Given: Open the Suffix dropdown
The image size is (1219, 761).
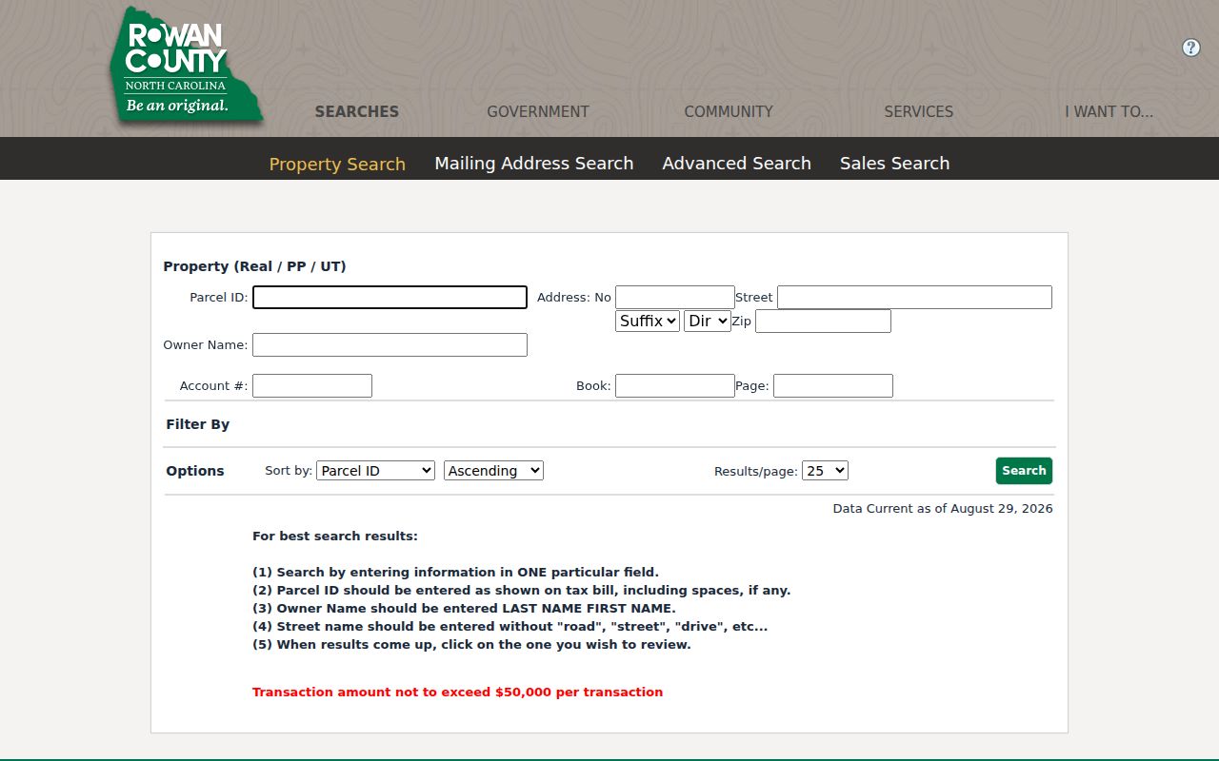Looking at the screenshot, I should (x=648, y=321).
